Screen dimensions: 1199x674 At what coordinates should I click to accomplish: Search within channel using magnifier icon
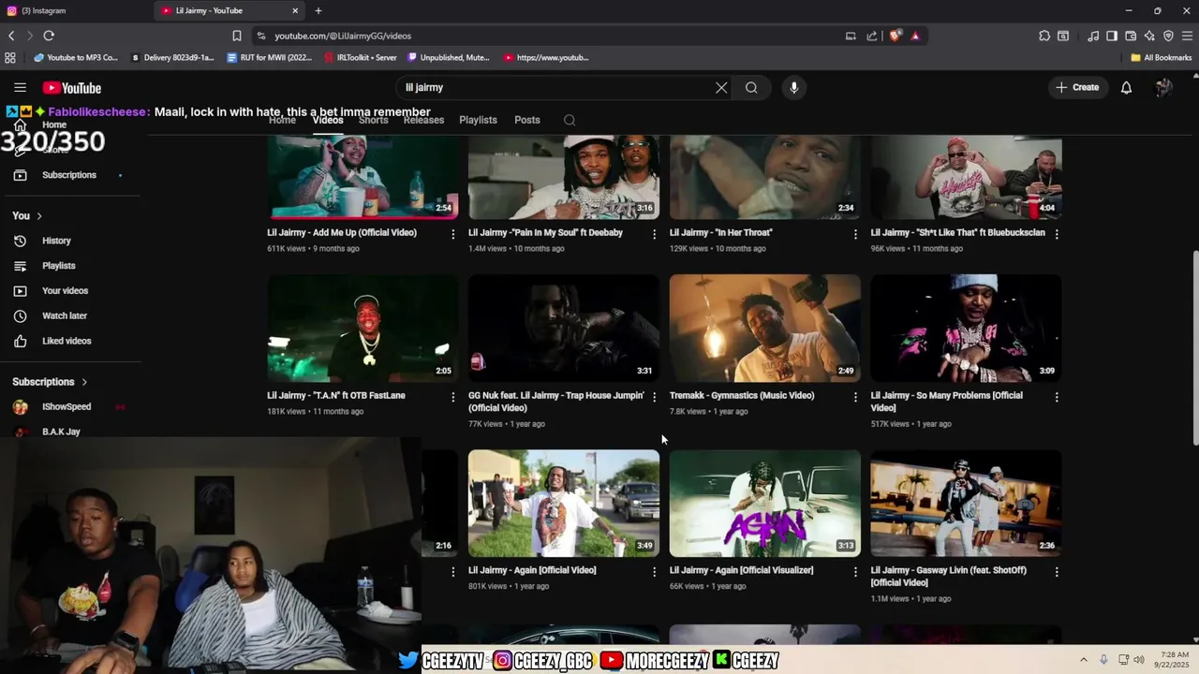pos(570,120)
